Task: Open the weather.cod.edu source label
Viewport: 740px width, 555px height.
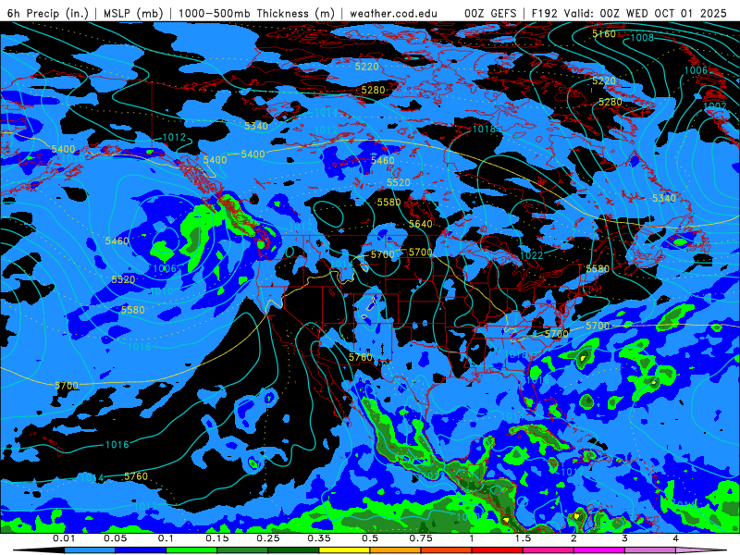Action: [394, 13]
